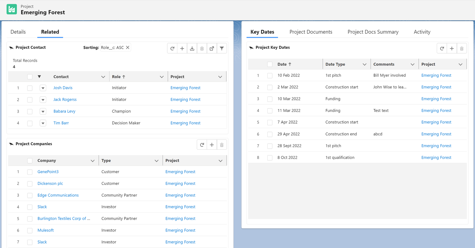Check the GenePoint3 company row

tap(30, 172)
